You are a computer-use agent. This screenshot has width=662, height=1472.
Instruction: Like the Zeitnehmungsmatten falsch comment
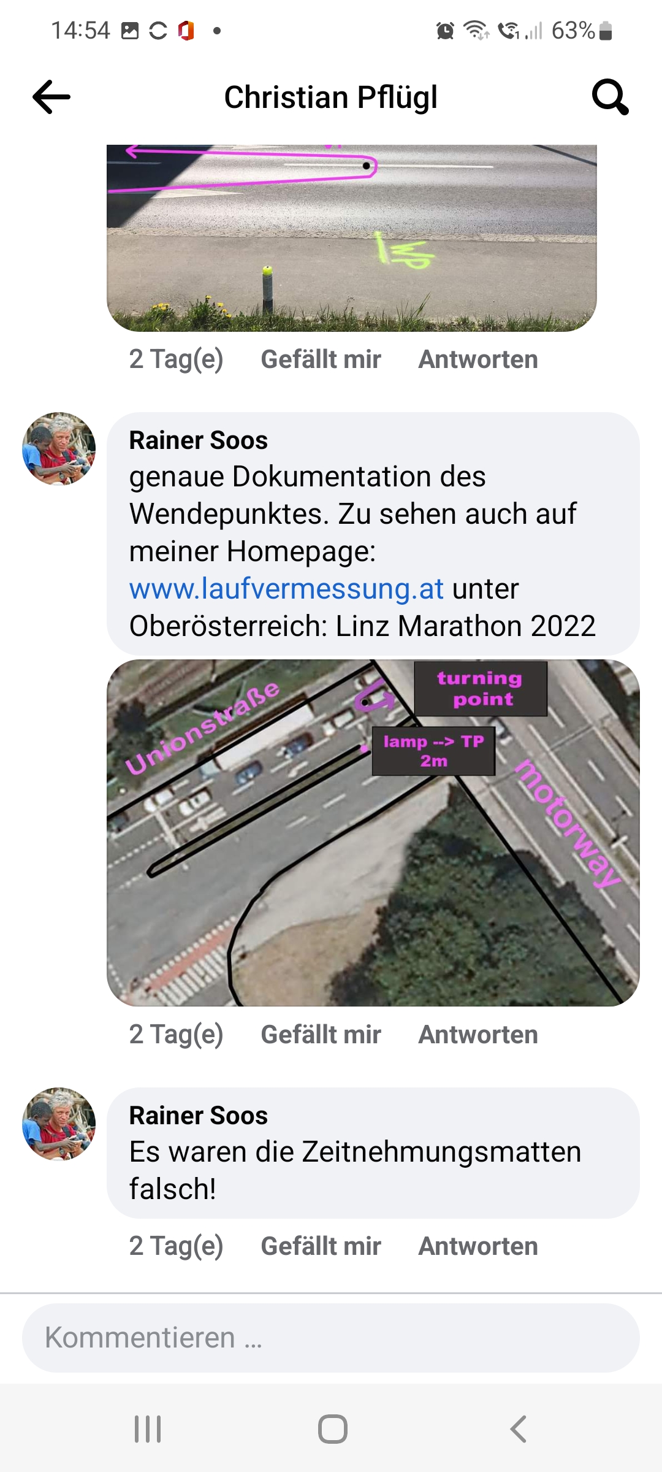point(321,1246)
